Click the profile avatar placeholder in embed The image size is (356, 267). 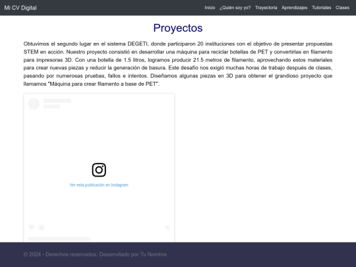[x=34, y=104]
